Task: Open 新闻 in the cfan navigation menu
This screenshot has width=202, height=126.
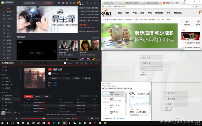Action: click(x=127, y=13)
